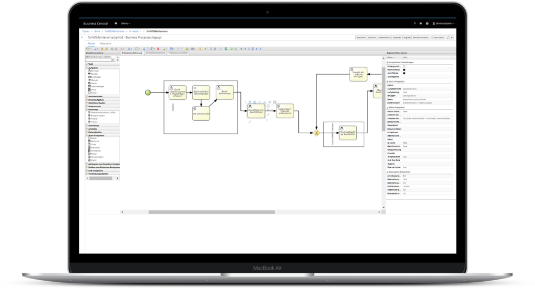Image resolution: width=535 pixels, height=288 pixels.
Task: Select the Benutzer task in the palette
Action: (x=95, y=70)
